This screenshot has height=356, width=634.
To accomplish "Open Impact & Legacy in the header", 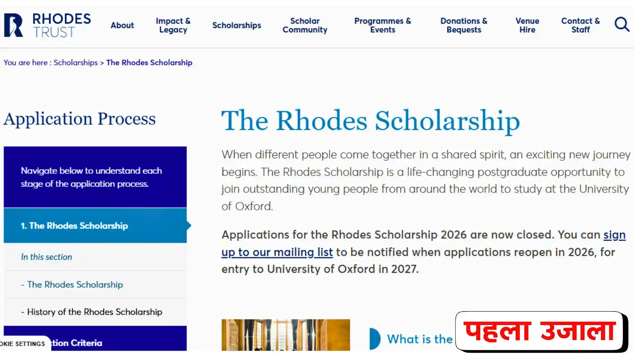I will click(x=173, y=25).
